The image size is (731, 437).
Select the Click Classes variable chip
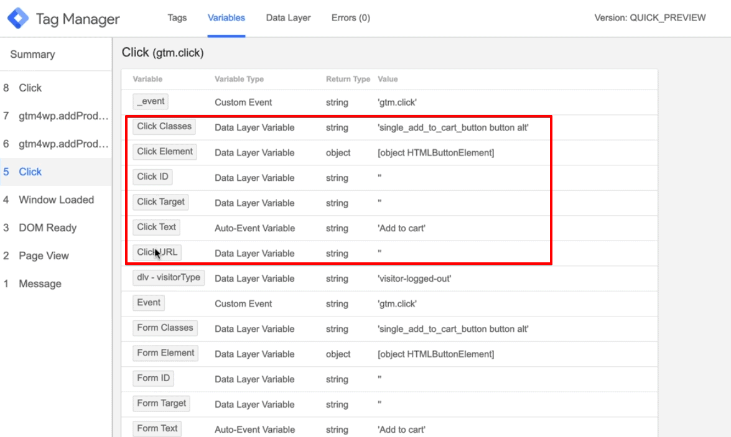(x=164, y=126)
